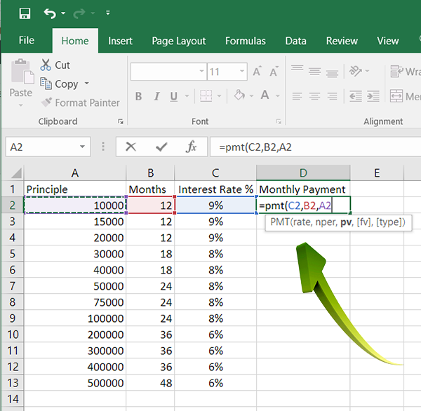Open the File tab
This screenshot has height=411, width=421.
click(27, 41)
